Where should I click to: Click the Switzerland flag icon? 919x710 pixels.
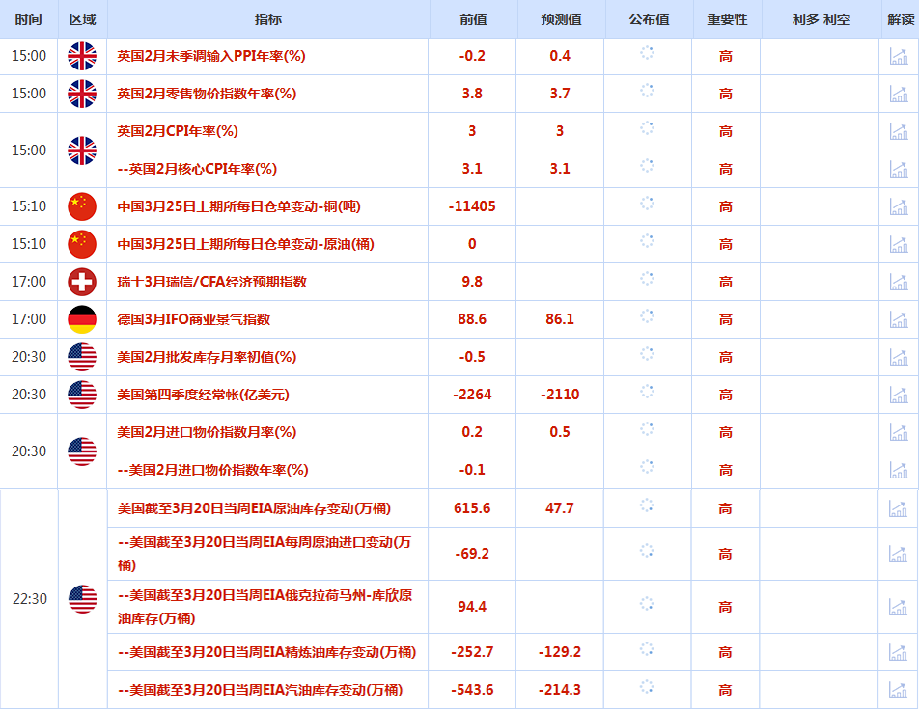click(82, 282)
